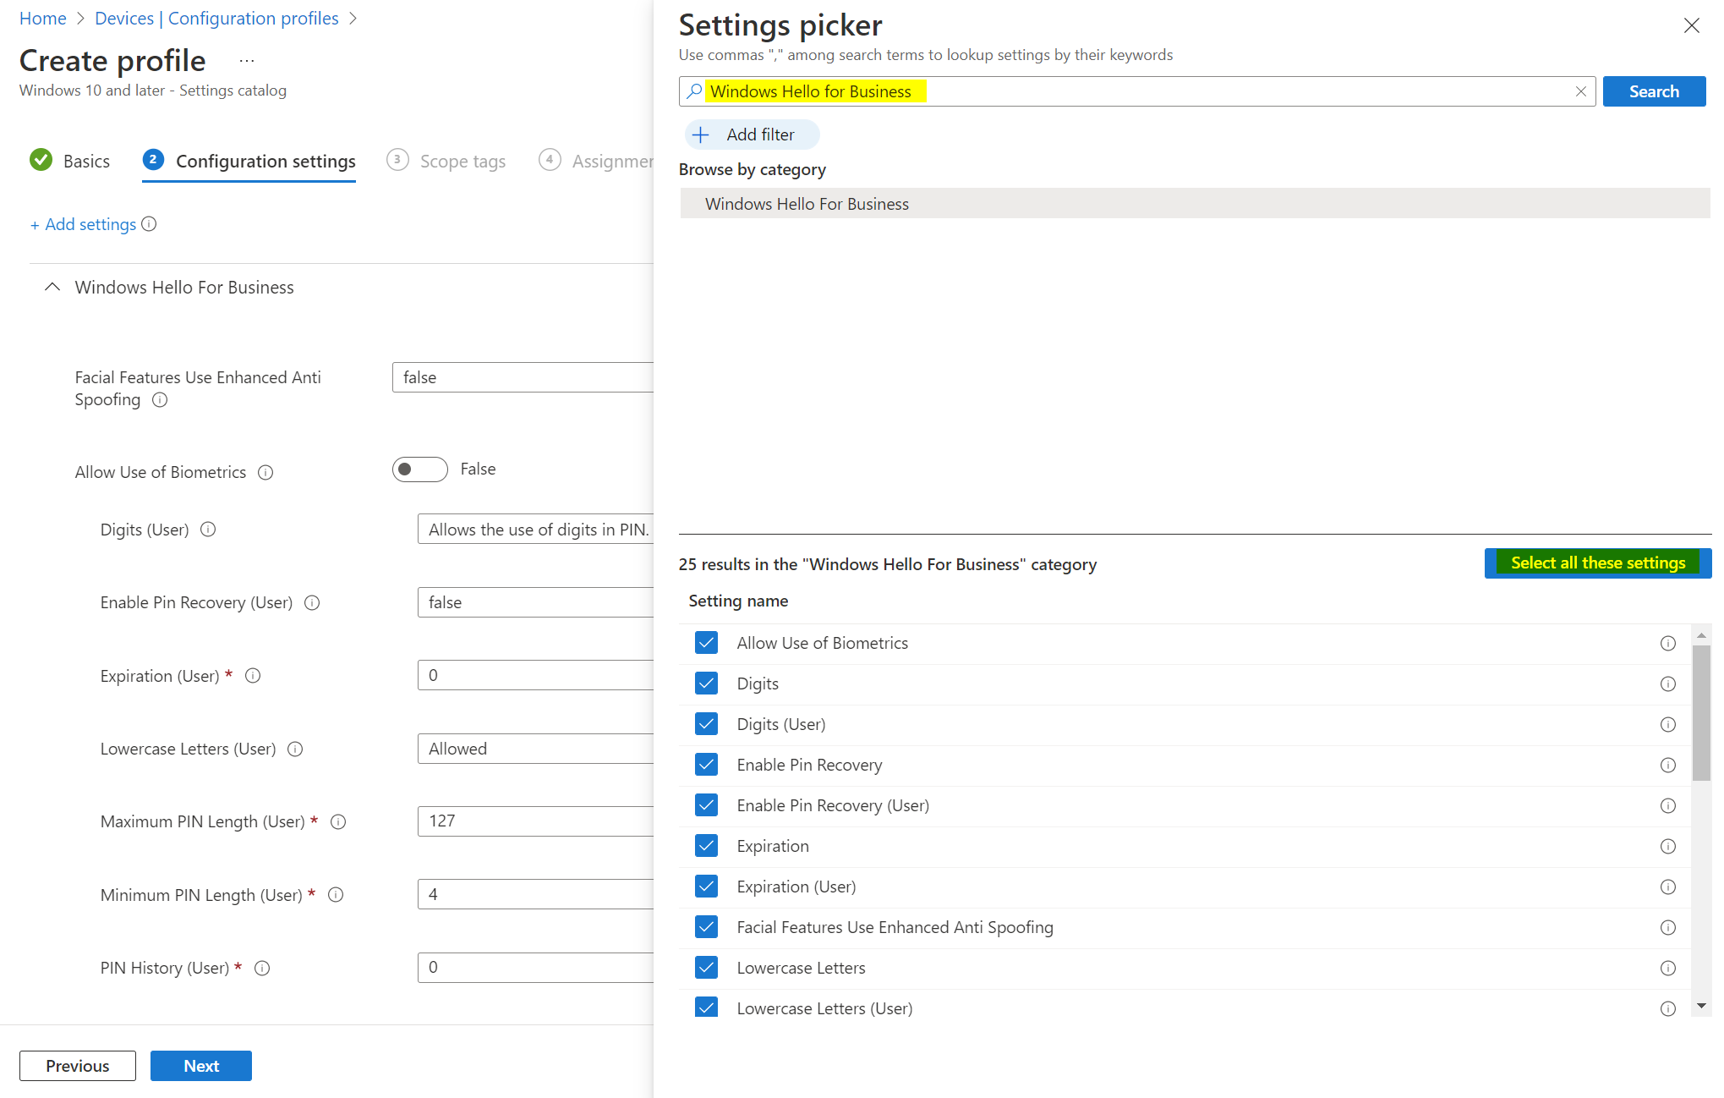Uncheck Enable Pin Recovery in the picker

pos(707,765)
